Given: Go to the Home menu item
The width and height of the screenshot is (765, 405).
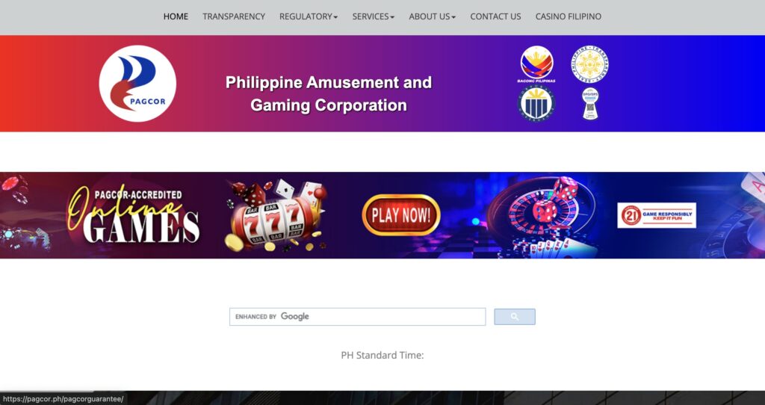Looking at the screenshot, I should pyautogui.click(x=176, y=16).
